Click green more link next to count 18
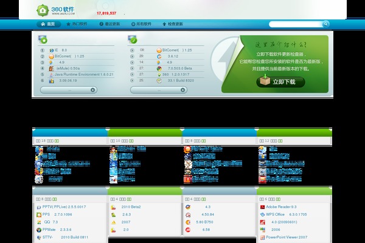The width and height of the screenshot is (365, 243). coord(57,141)
